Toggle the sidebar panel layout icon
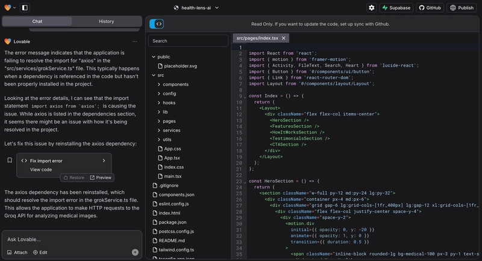 [x=25, y=8]
